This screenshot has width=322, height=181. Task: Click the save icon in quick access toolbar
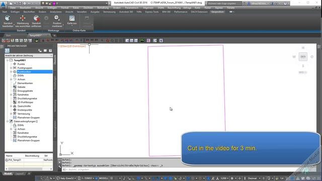(20, 4)
